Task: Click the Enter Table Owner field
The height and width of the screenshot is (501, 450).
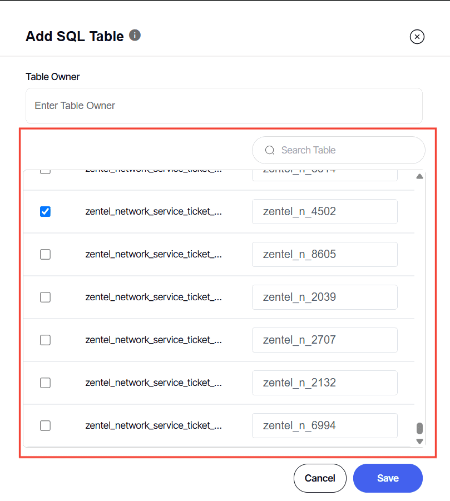Action: (x=224, y=106)
